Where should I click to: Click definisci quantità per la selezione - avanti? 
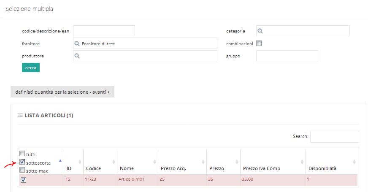tap(62, 92)
